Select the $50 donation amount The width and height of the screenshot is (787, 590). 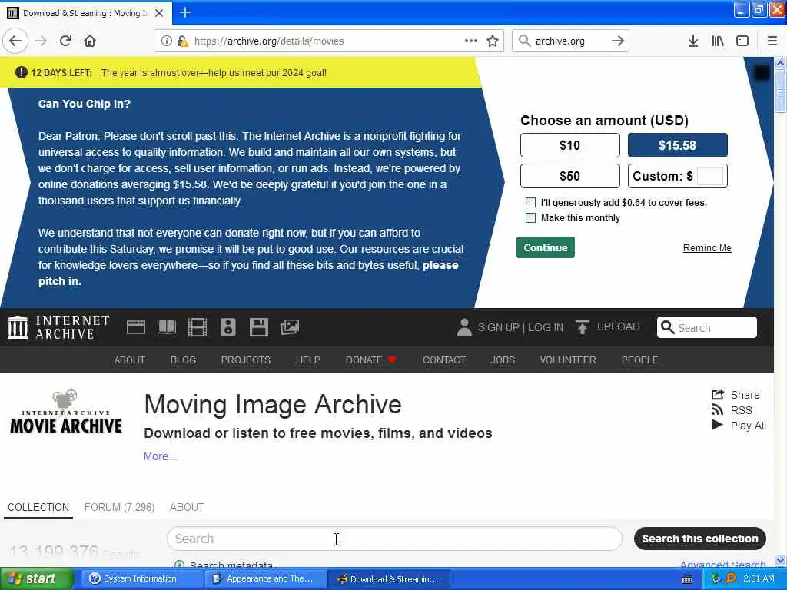[x=570, y=176]
